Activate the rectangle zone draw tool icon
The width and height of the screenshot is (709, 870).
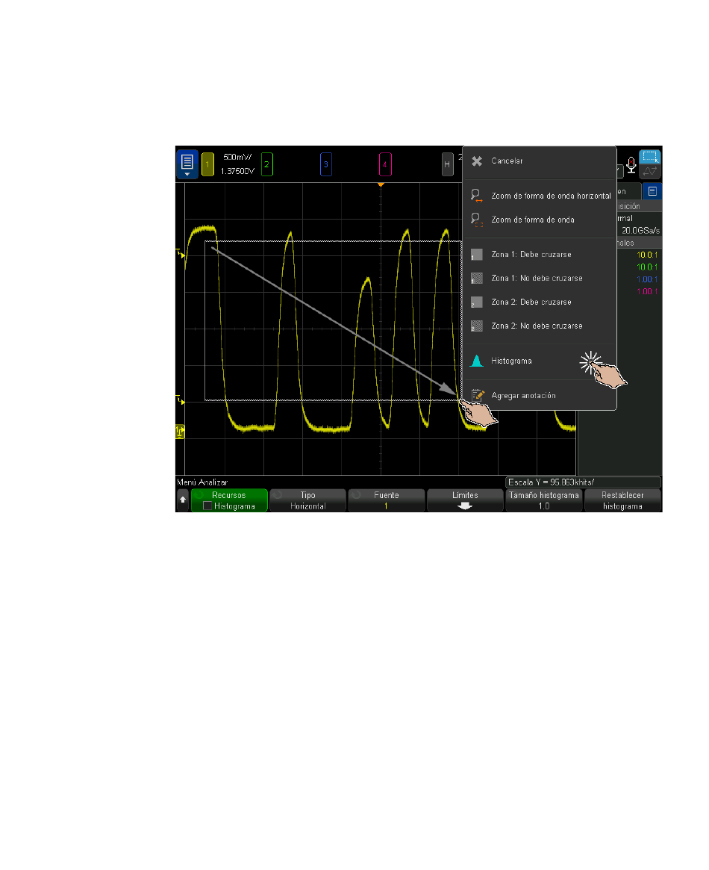650,157
